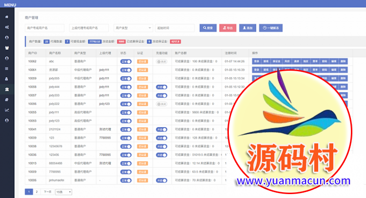Enable recharge switch for merchant abc
366x198 pixels.
tap(162, 61)
